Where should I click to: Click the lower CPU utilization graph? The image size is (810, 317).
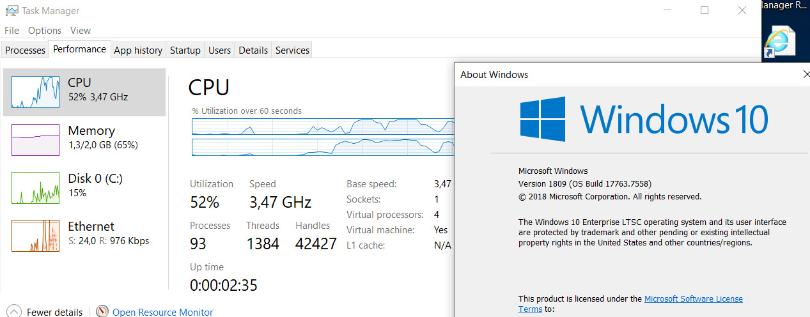click(323, 147)
